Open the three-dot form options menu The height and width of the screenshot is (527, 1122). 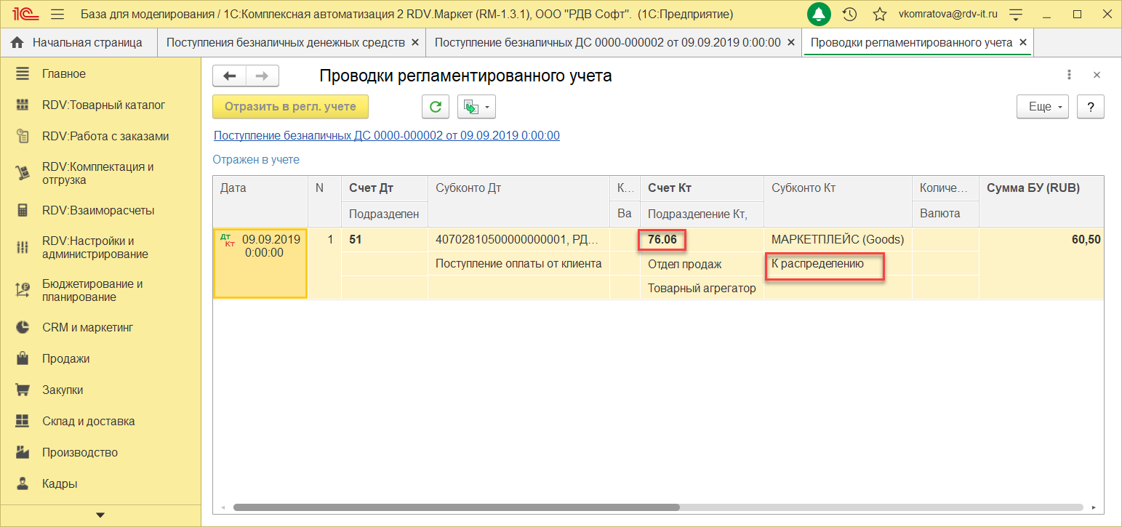pyautogui.click(x=1069, y=75)
